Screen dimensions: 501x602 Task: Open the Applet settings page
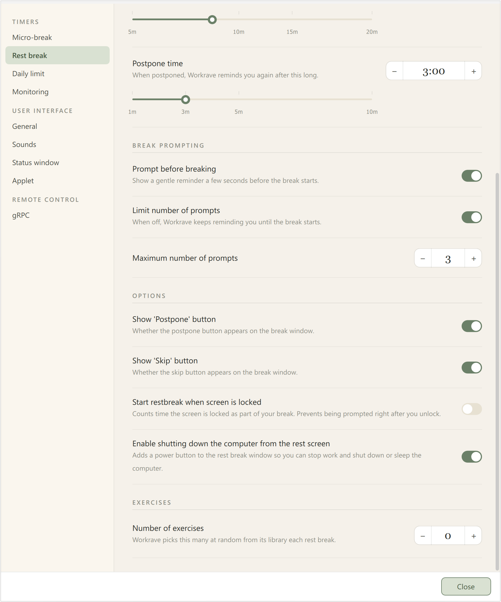58,181
